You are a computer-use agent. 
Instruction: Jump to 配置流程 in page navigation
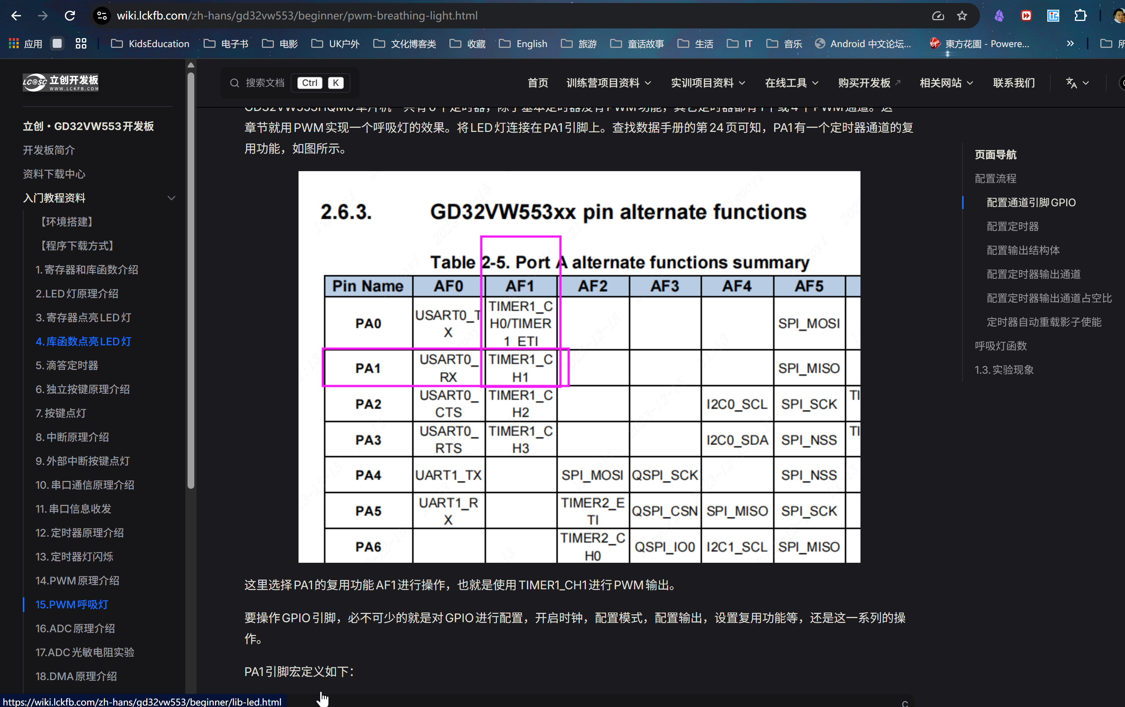995,179
